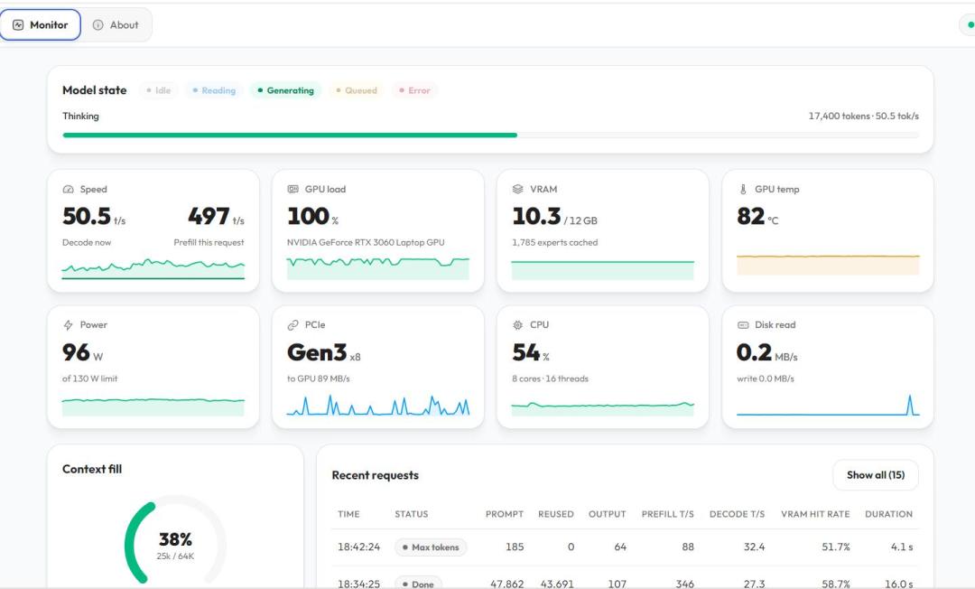This screenshot has height=589, width=975.
Task: Click the STATUS column header
Action: [x=412, y=514]
